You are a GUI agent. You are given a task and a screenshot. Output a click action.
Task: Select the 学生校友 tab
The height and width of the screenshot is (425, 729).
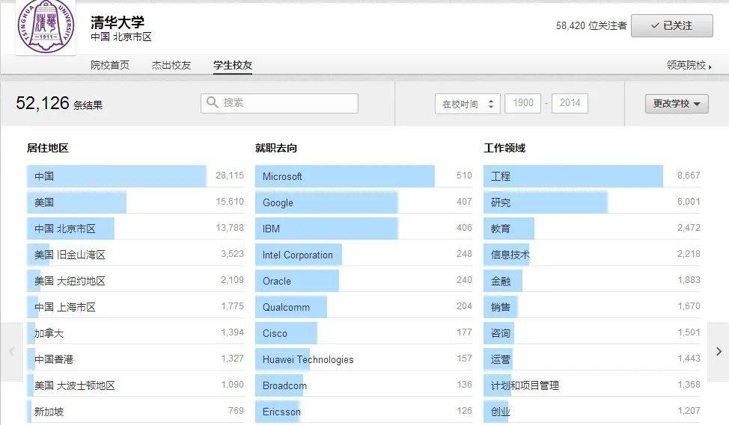[233, 66]
